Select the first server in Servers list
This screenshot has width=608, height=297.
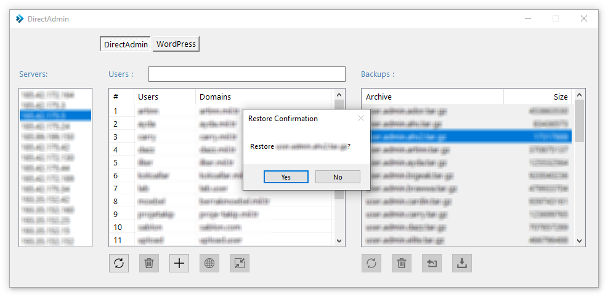pos(55,95)
